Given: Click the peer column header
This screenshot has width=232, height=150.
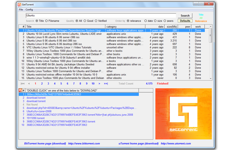Looking at the screenshot, I should [185, 27].
